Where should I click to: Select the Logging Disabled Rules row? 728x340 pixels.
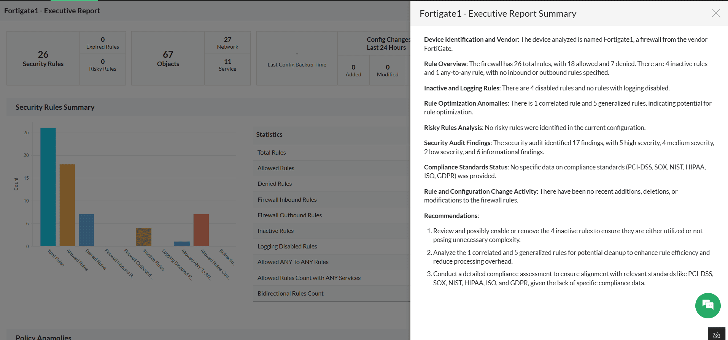(x=332, y=246)
